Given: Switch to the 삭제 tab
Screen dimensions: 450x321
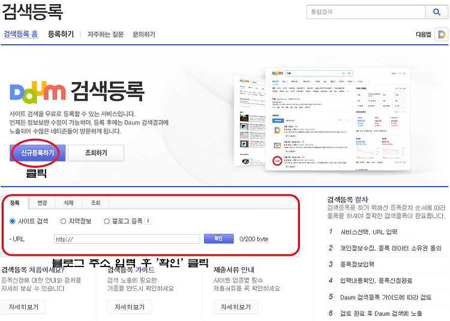Looking at the screenshot, I should 68,203.
